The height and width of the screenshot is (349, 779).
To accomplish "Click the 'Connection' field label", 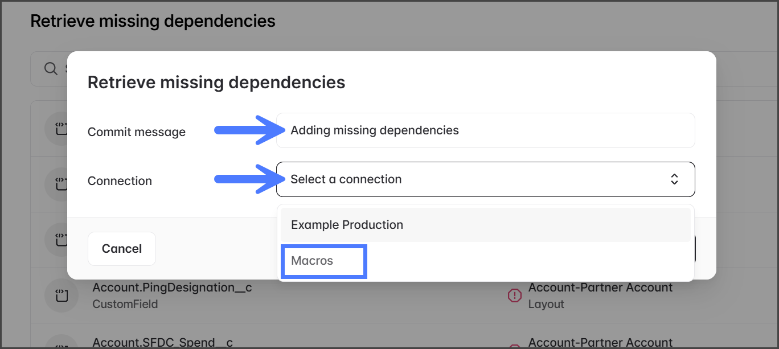I will point(120,181).
